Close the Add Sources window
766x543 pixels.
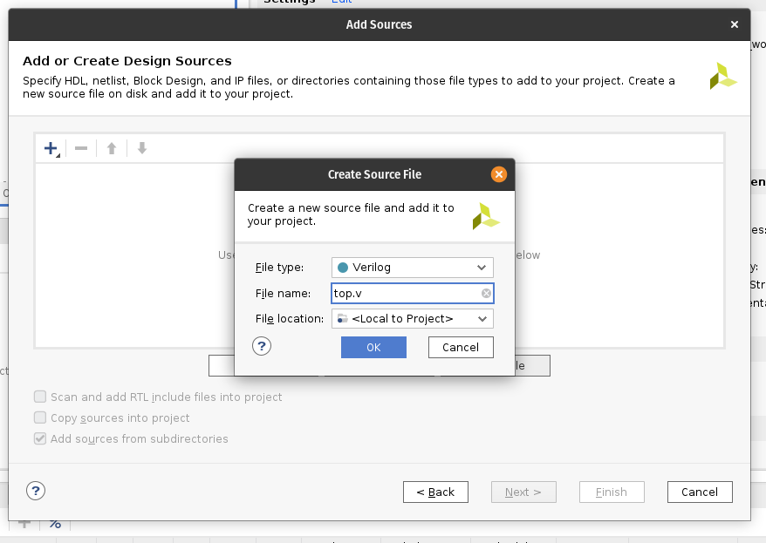coord(735,24)
